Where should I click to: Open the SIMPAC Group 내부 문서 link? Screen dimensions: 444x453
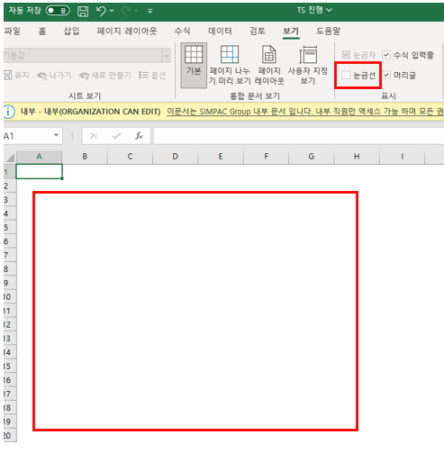305,112
